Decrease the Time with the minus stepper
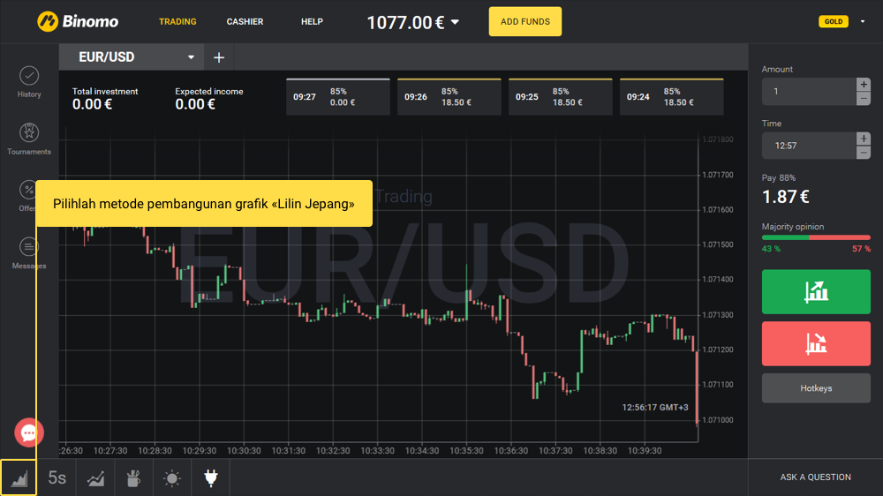883x496 pixels. (863, 153)
